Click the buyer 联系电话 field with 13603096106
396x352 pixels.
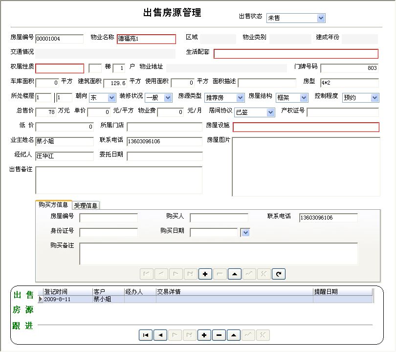329,218
